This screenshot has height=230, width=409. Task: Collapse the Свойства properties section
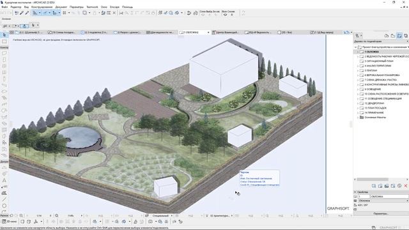click(355, 192)
